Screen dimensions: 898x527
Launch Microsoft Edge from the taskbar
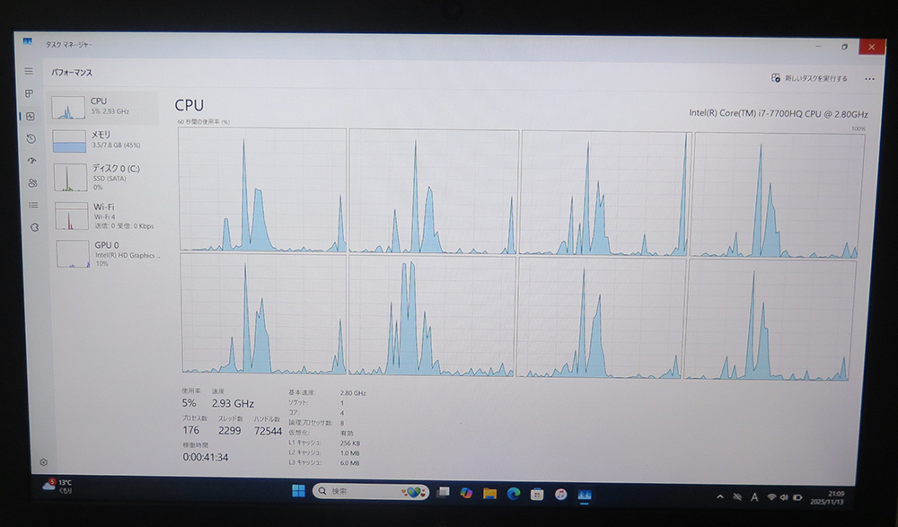point(513,493)
